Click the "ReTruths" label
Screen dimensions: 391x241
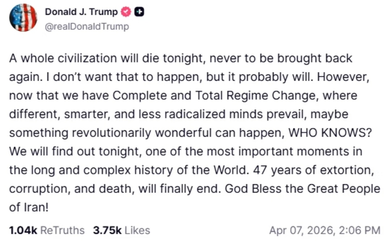[62, 230]
